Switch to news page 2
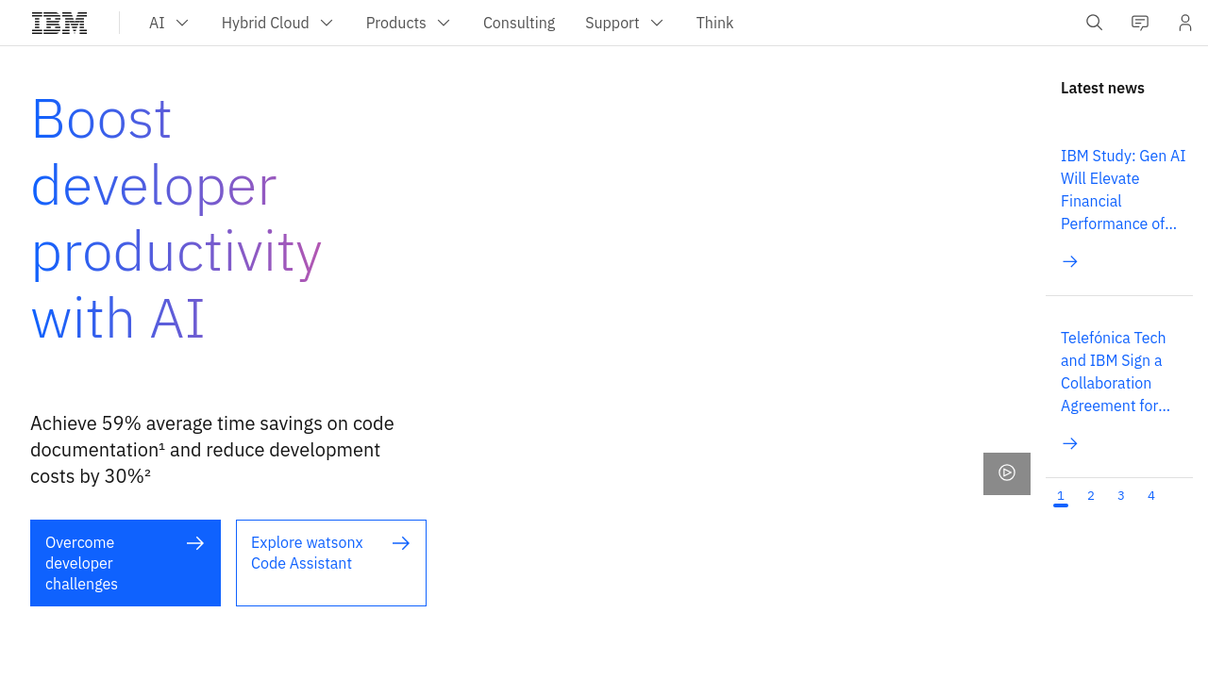The height and width of the screenshot is (679, 1208). (1091, 496)
